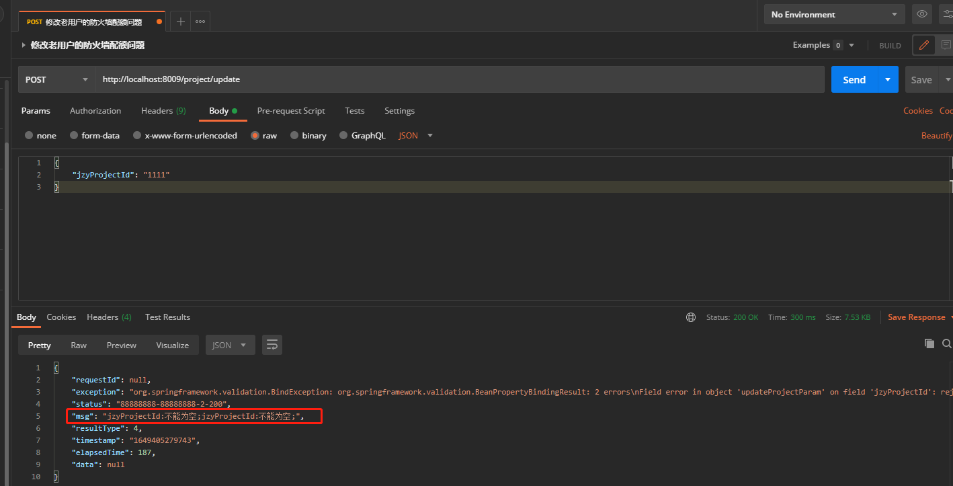
Task: Open the POST method dropdown
Action: (57, 79)
